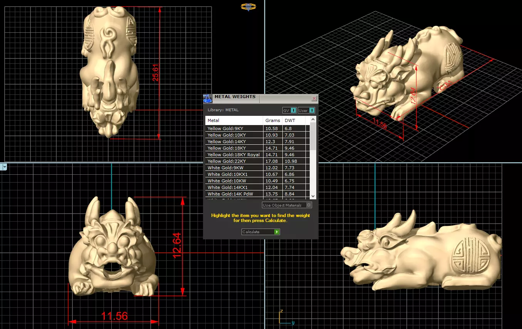Click the 10.93 grams cell

pyautogui.click(x=273, y=135)
